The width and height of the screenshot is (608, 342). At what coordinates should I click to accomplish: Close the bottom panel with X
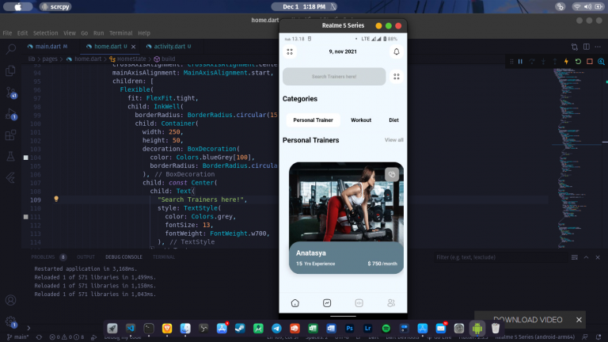[598, 257]
